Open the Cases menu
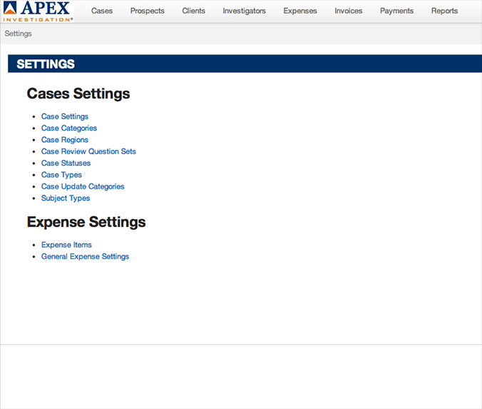The height and width of the screenshot is (409, 482). click(x=102, y=11)
